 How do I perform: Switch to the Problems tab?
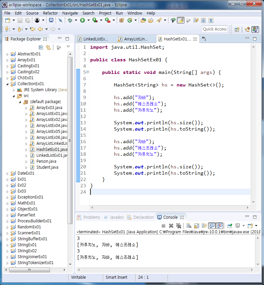89,217
